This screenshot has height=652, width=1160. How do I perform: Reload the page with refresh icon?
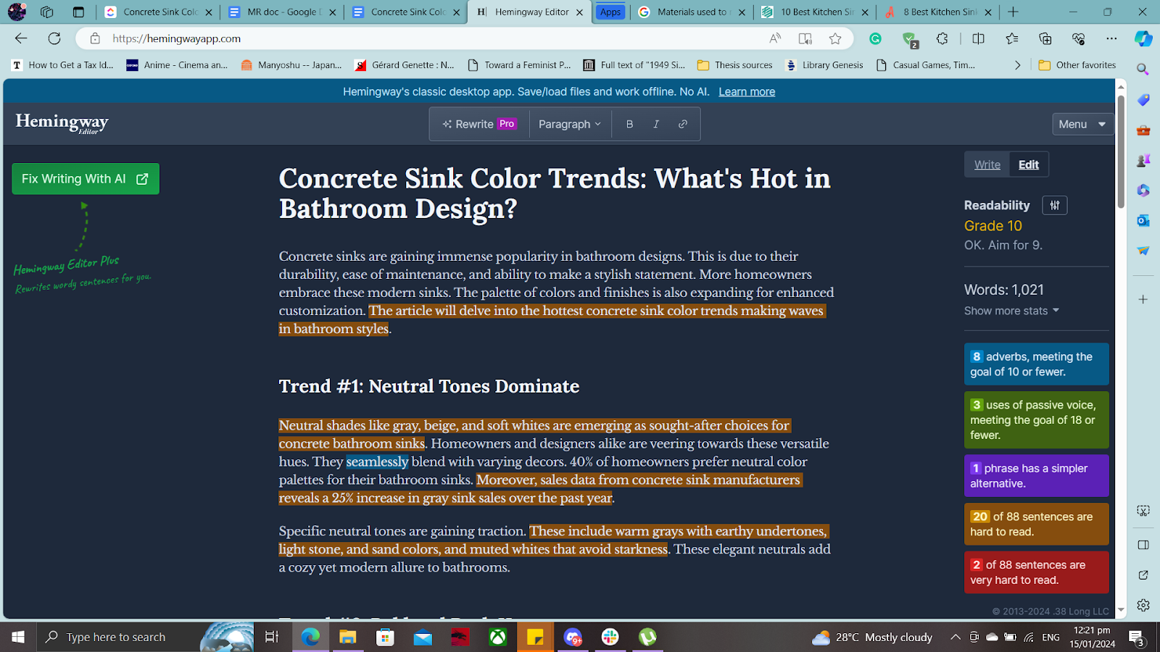[54, 38]
